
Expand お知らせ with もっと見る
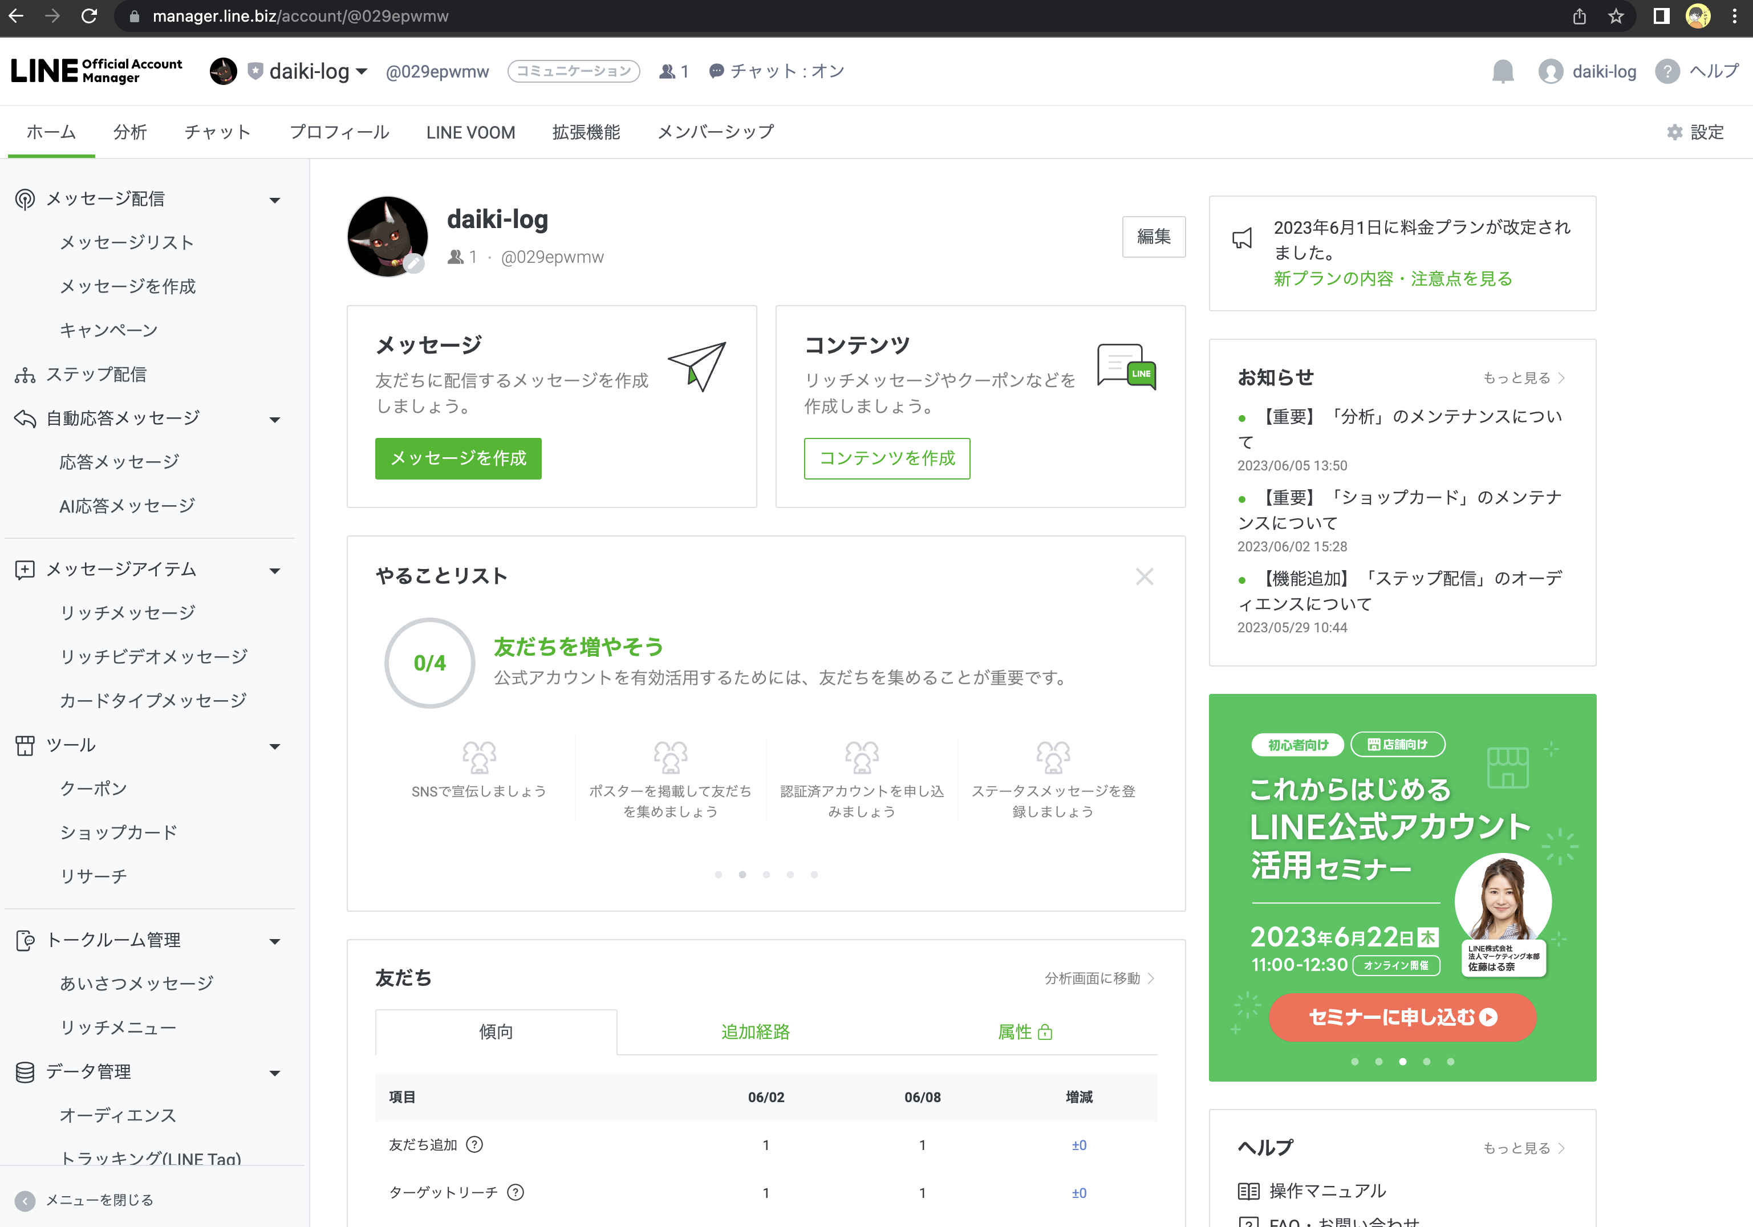click(x=1523, y=378)
